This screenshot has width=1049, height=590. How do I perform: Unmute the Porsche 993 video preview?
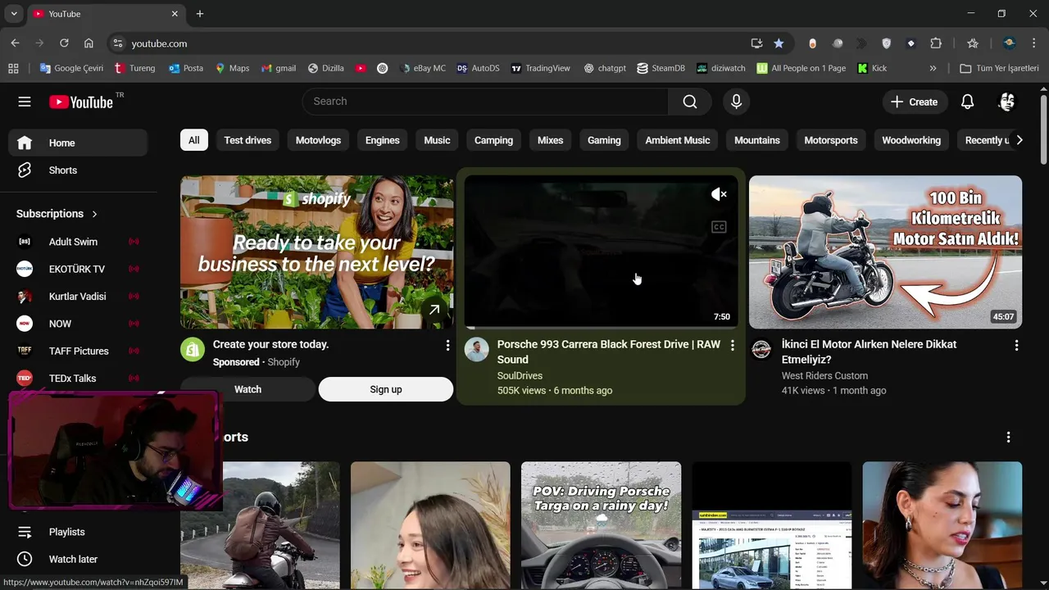719,194
